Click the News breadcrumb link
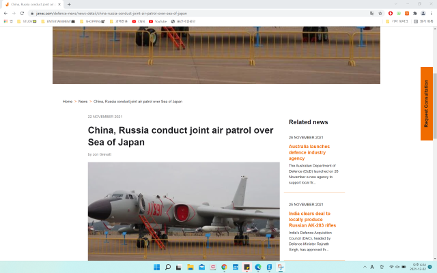The width and height of the screenshot is (437, 273). click(83, 101)
